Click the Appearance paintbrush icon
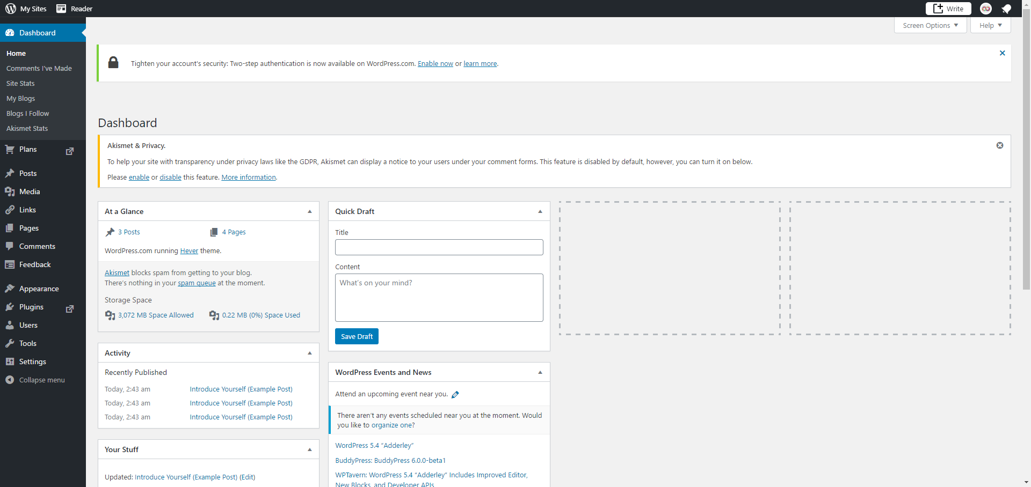This screenshot has height=487, width=1031. 10,289
